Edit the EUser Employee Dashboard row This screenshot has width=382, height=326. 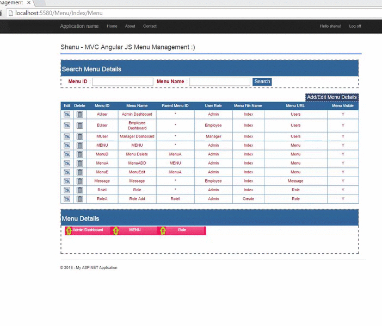click(x=67, y=126)
